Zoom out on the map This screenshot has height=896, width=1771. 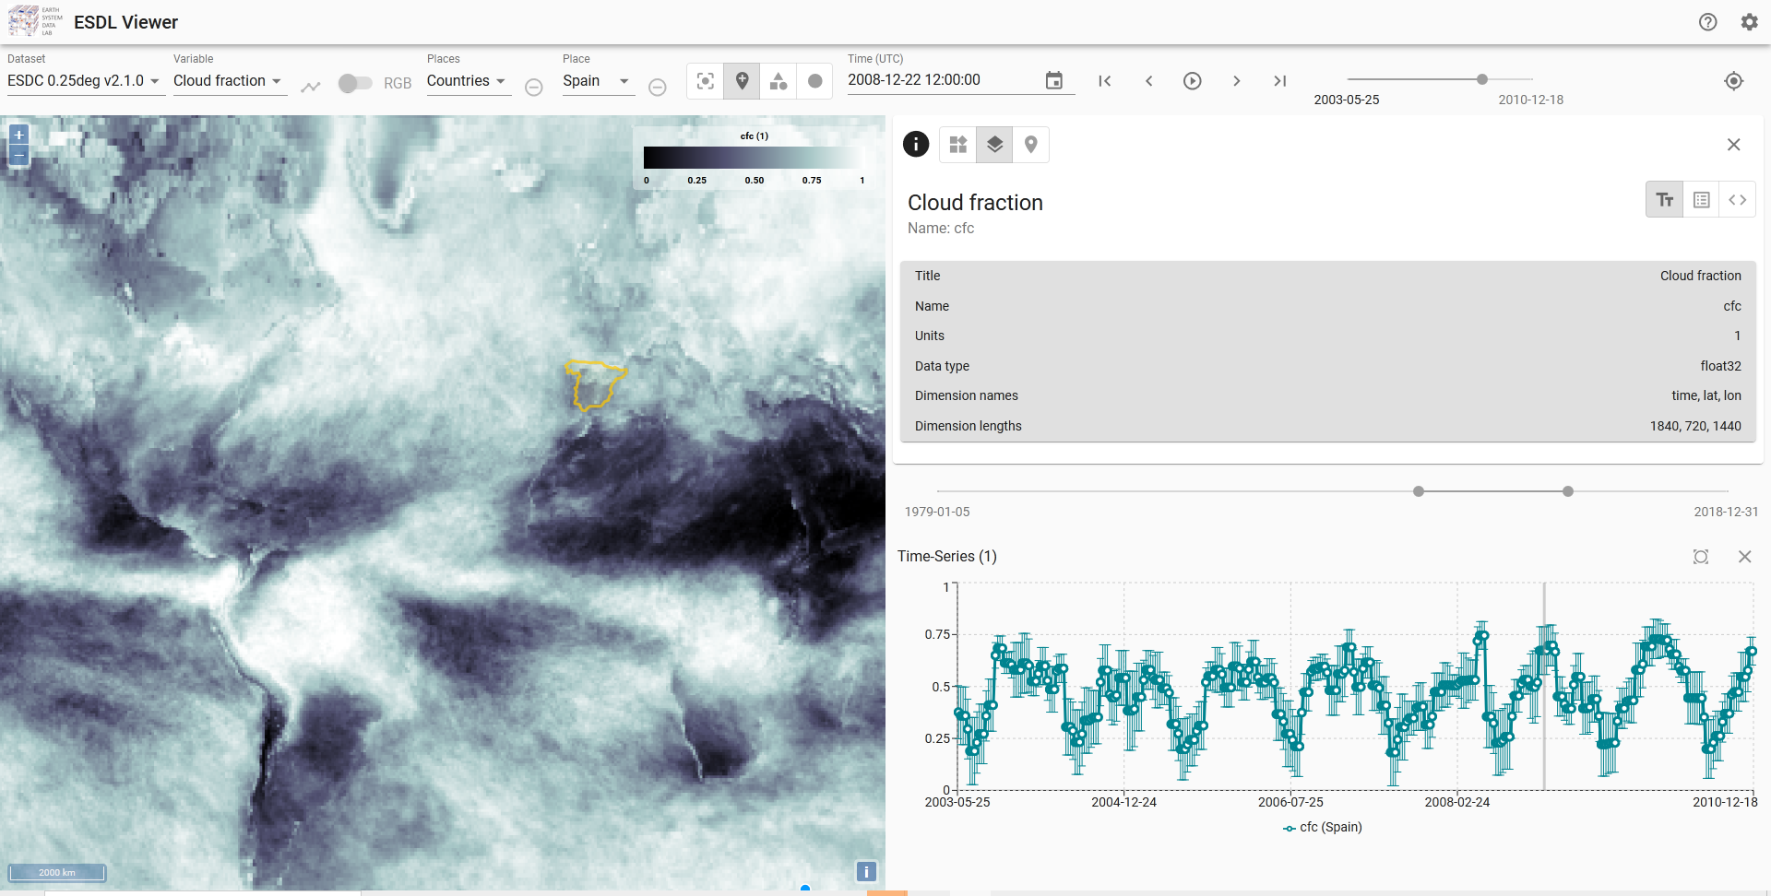[18, 155]
